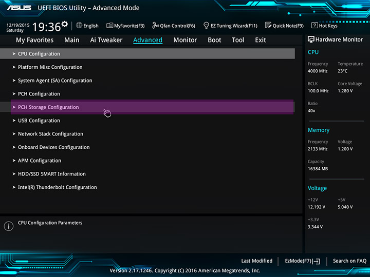Open the My Favorites tab
370x277 pixels.
point(35,40)
